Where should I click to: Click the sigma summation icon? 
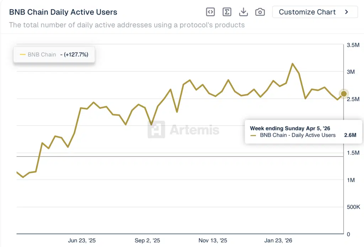tap(227, 12)
